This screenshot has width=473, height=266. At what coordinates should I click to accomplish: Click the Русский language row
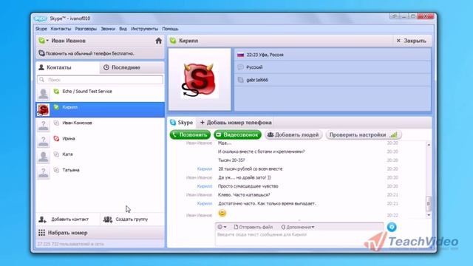(333, 67)
